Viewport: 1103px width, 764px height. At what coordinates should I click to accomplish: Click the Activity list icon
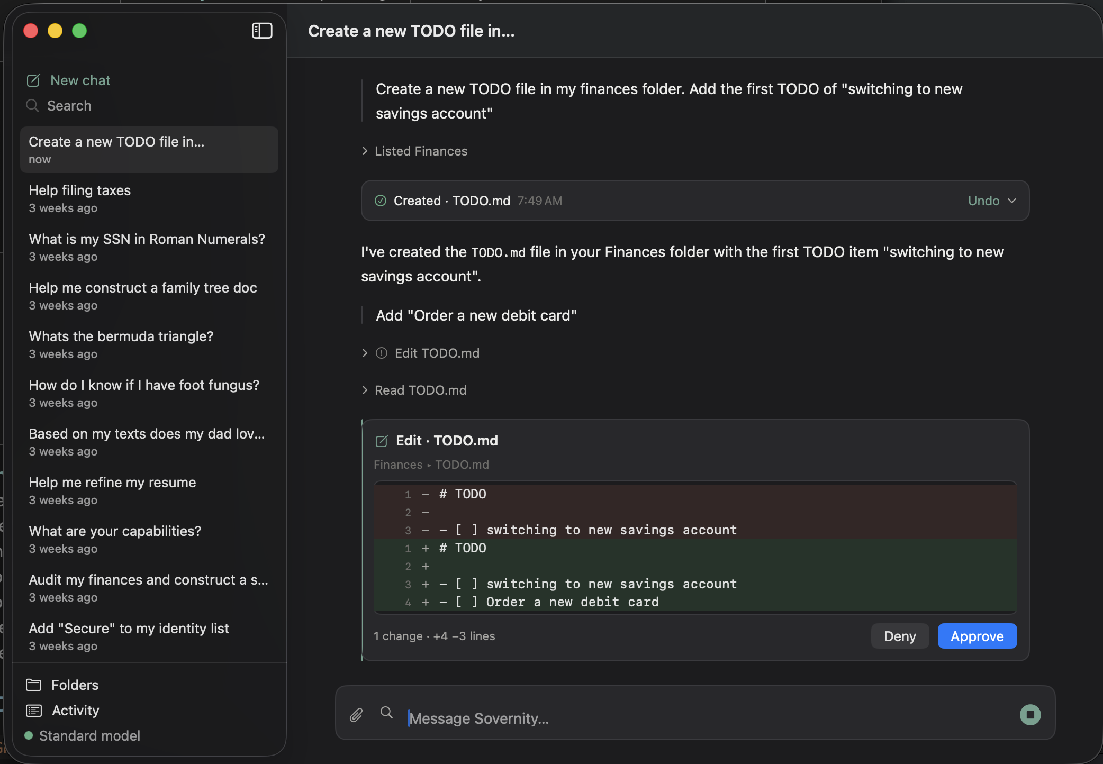[34, 711]
